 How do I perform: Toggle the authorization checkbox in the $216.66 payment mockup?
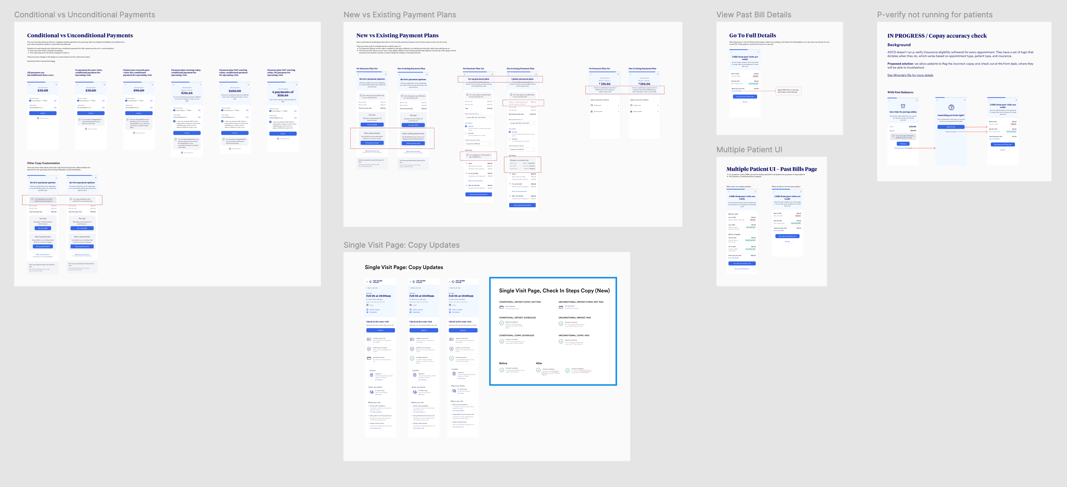tap(174, 121)
